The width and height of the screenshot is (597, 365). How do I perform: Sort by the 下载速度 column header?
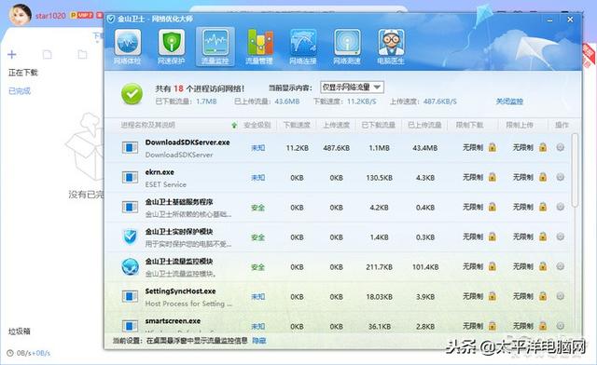pos(297,125)
